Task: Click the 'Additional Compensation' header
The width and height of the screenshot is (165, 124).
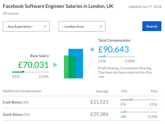Action: (x=22, y=91)
